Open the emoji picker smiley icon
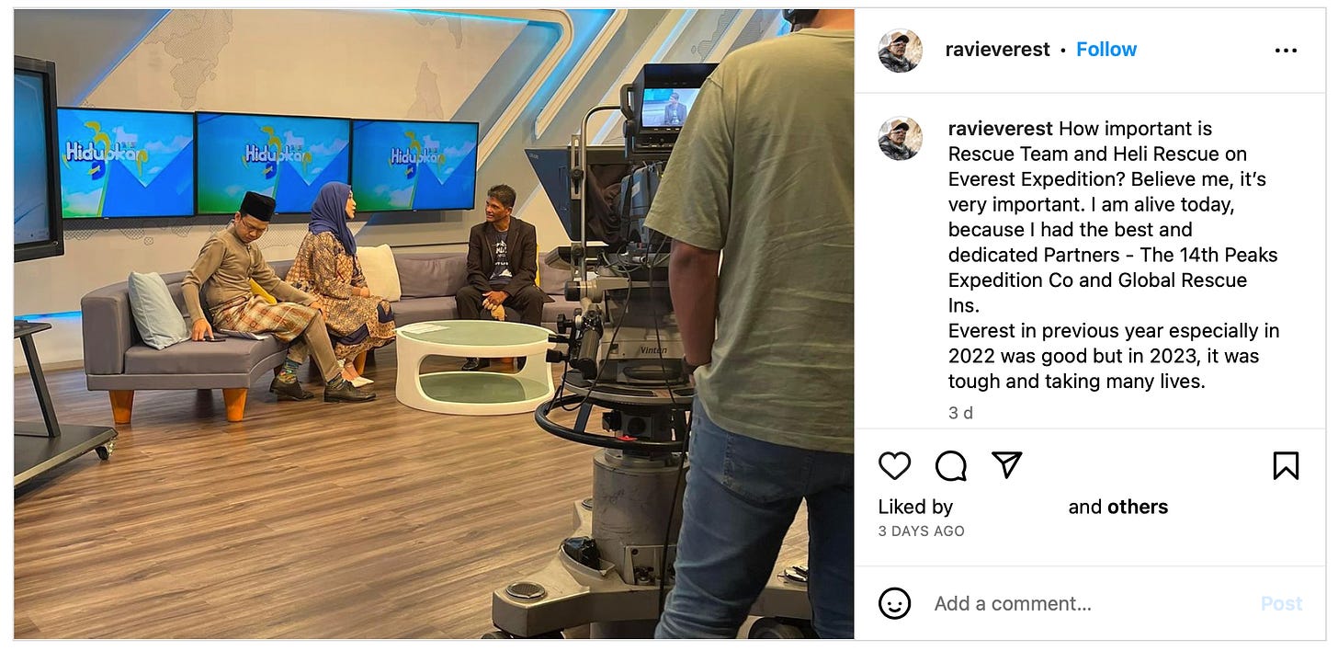 [894, 603]
